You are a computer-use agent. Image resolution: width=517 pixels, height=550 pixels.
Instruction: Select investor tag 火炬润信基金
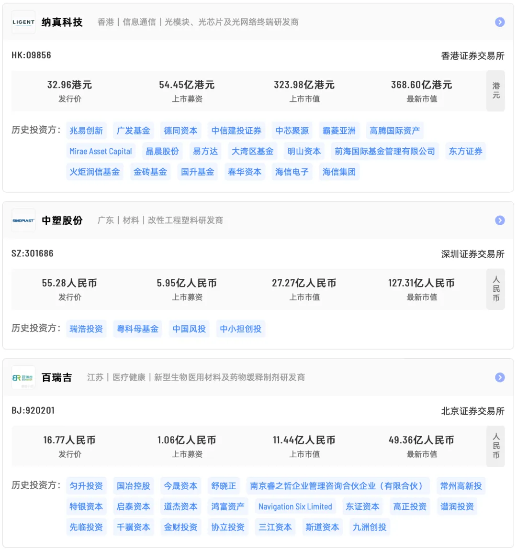tap(95, 172)
